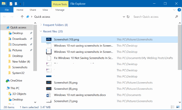This screenshot has width=182, height=110.
Task: Open Pictures in navigation pane
Action: tap(17, 50)
